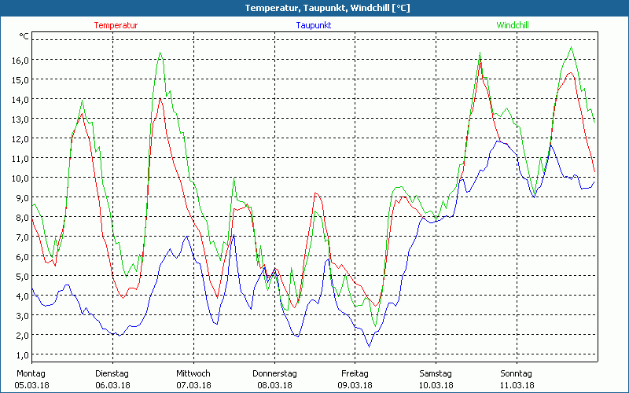629x393 pixels.
Task: Click the blue Taupunkt legend label
Action: tap(313, 25)
